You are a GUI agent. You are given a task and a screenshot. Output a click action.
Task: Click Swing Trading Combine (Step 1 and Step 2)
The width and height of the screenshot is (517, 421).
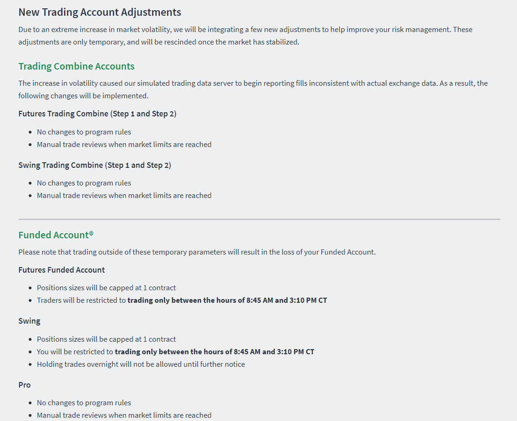[x=95, y=166]
